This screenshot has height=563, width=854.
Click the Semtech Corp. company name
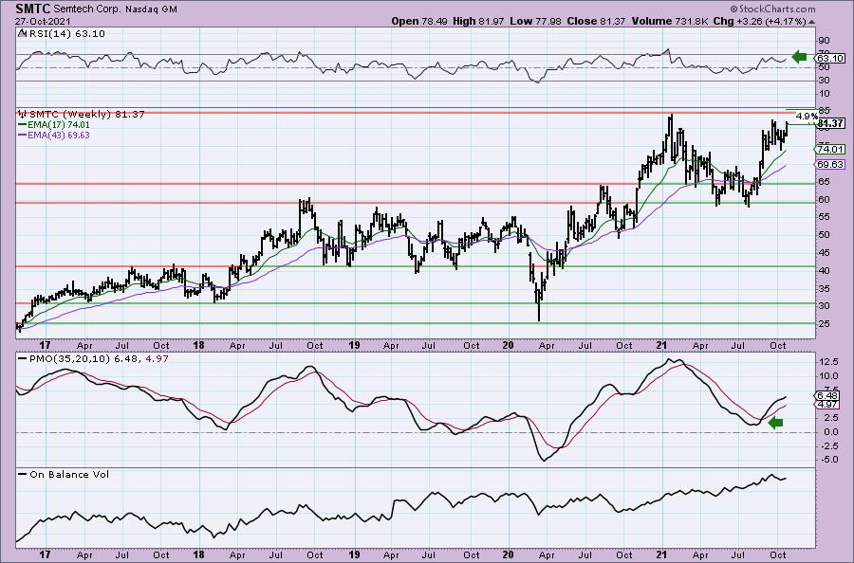tap(87, 9)
